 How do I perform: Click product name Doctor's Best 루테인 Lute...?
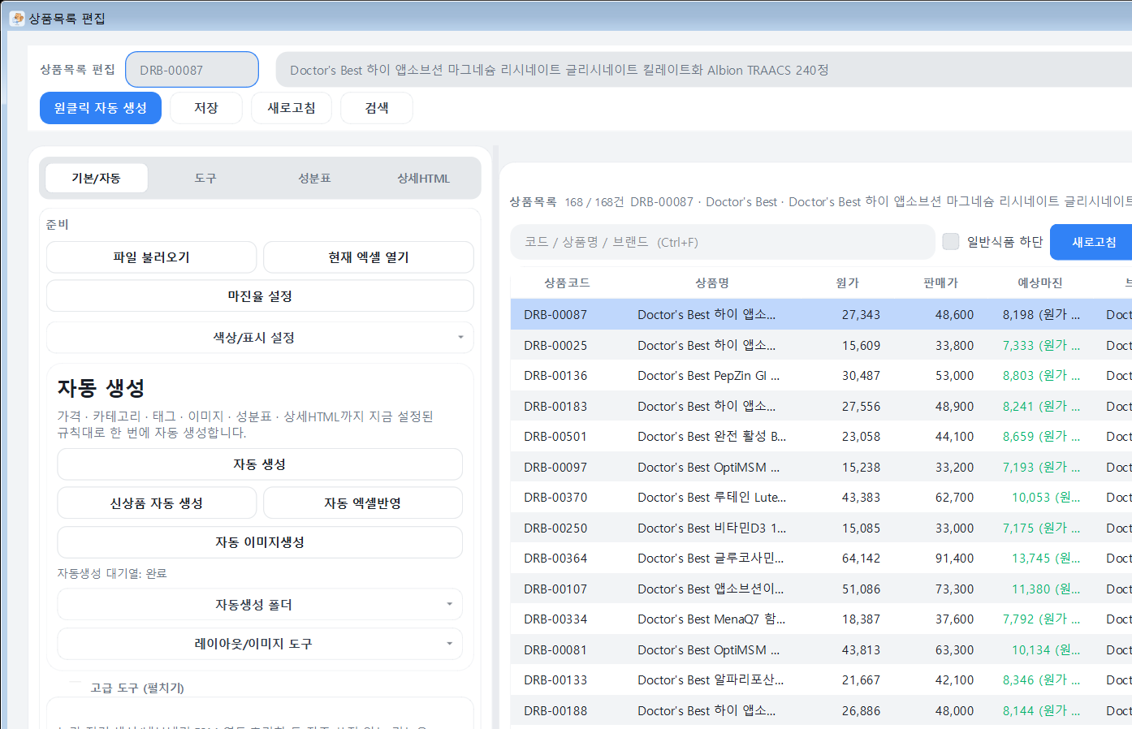[712, 498]
